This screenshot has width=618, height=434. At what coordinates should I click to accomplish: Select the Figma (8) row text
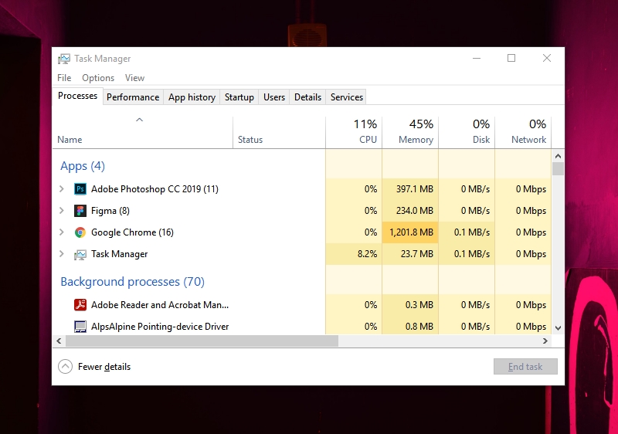(x=110, y=211)
